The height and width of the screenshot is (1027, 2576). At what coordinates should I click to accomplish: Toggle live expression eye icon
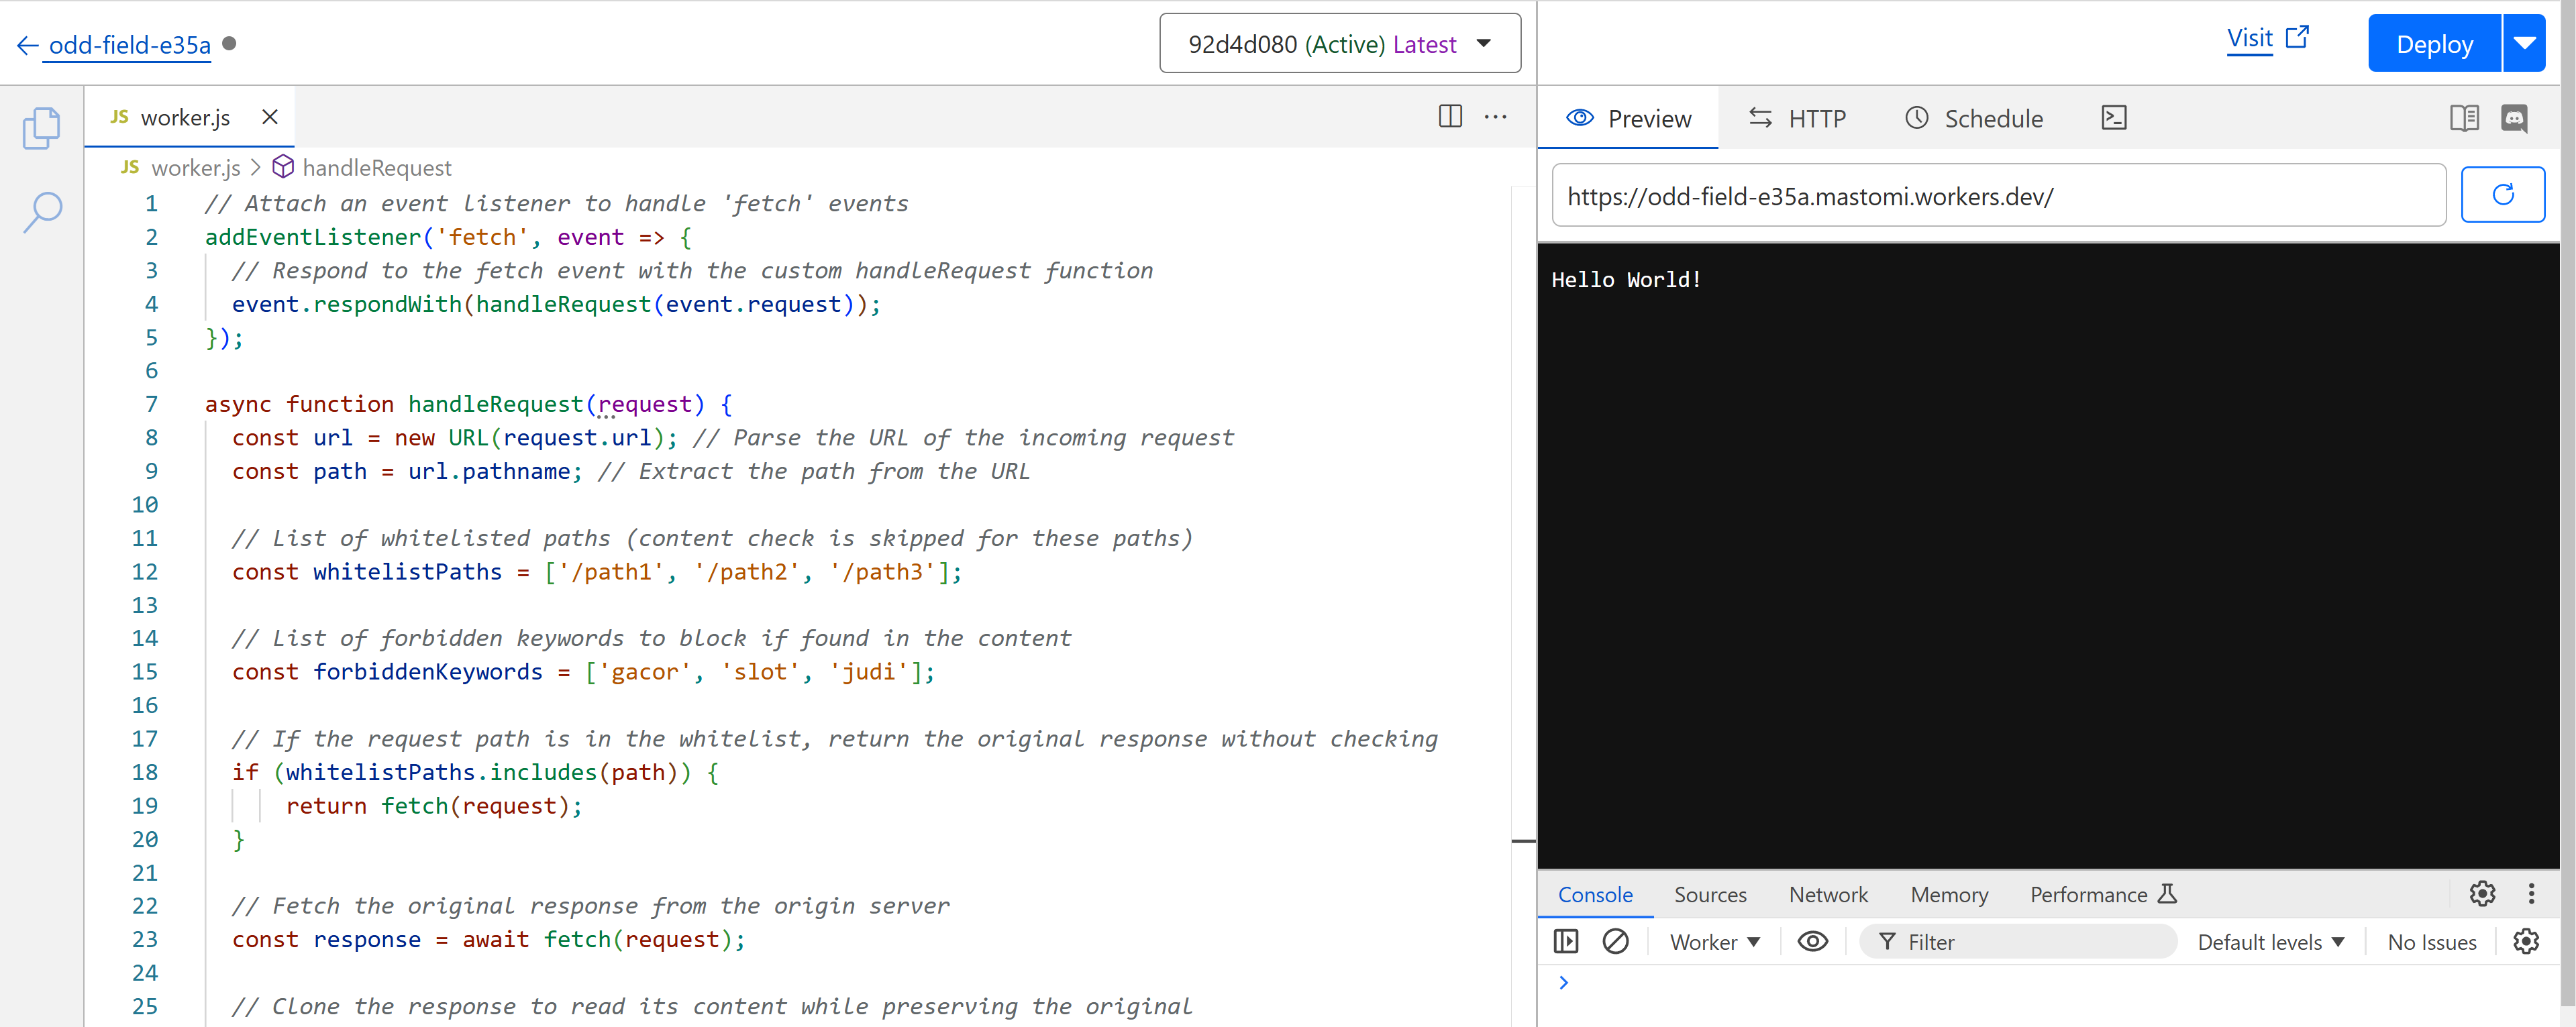pos(1812,941)
